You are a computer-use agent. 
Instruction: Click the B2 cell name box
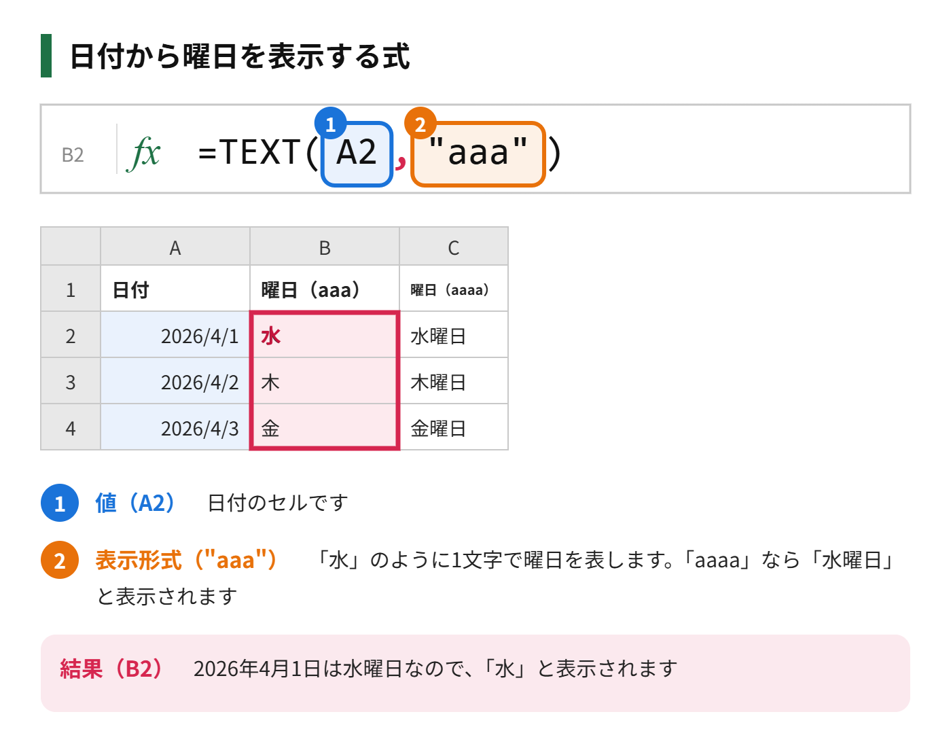pos(73,155)
